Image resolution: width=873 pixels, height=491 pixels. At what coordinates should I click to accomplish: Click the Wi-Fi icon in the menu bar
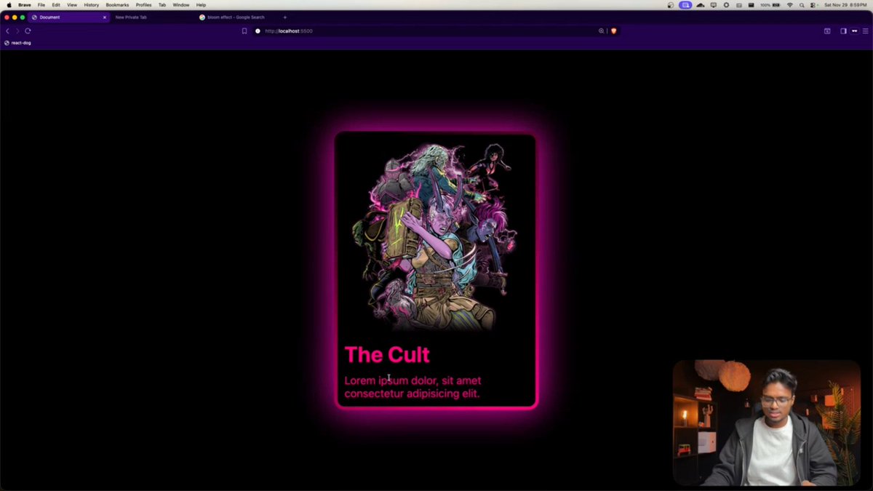click(789, 4)
